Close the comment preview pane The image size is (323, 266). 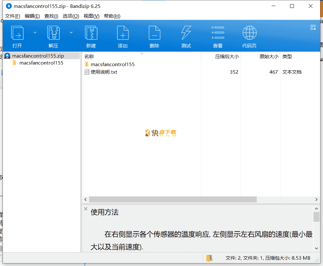tap(86, 209)
